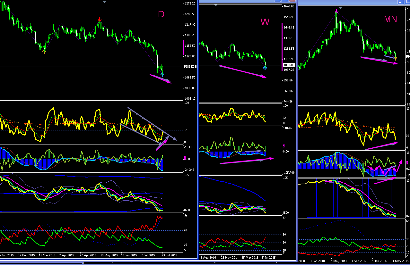Click the 1188.20 price level on the D scale
This screenshot has height=265, width=410.
(190, 35)
